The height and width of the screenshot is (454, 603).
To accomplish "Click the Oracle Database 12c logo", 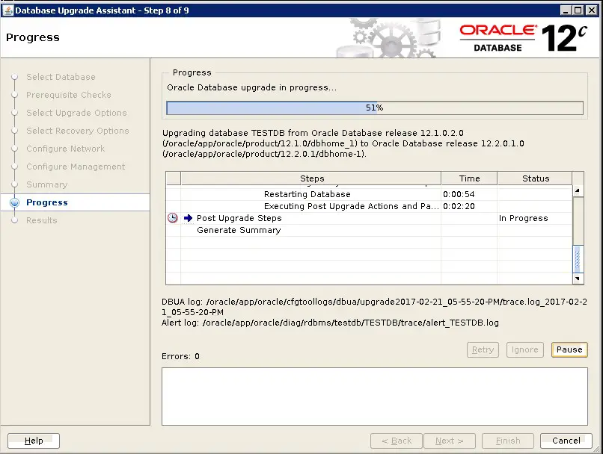I will click(x=524, y=37).
